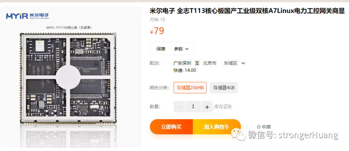Click the 加入购物车 add to cart button
This screenshot has height=151, width=349.
click(217, 127)
